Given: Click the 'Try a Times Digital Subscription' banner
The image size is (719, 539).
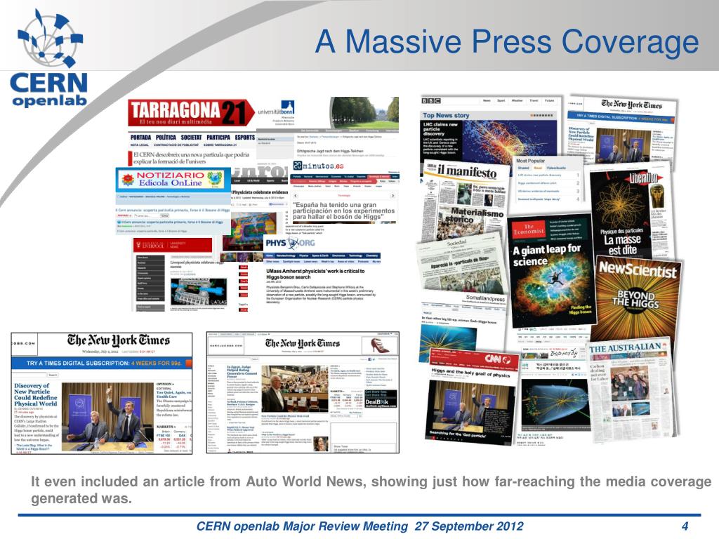Looking at the screenshot, I should [102, 363].
